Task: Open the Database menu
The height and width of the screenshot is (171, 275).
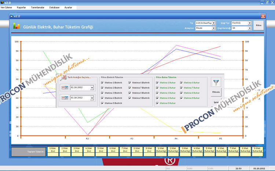Action: [54, 8]
